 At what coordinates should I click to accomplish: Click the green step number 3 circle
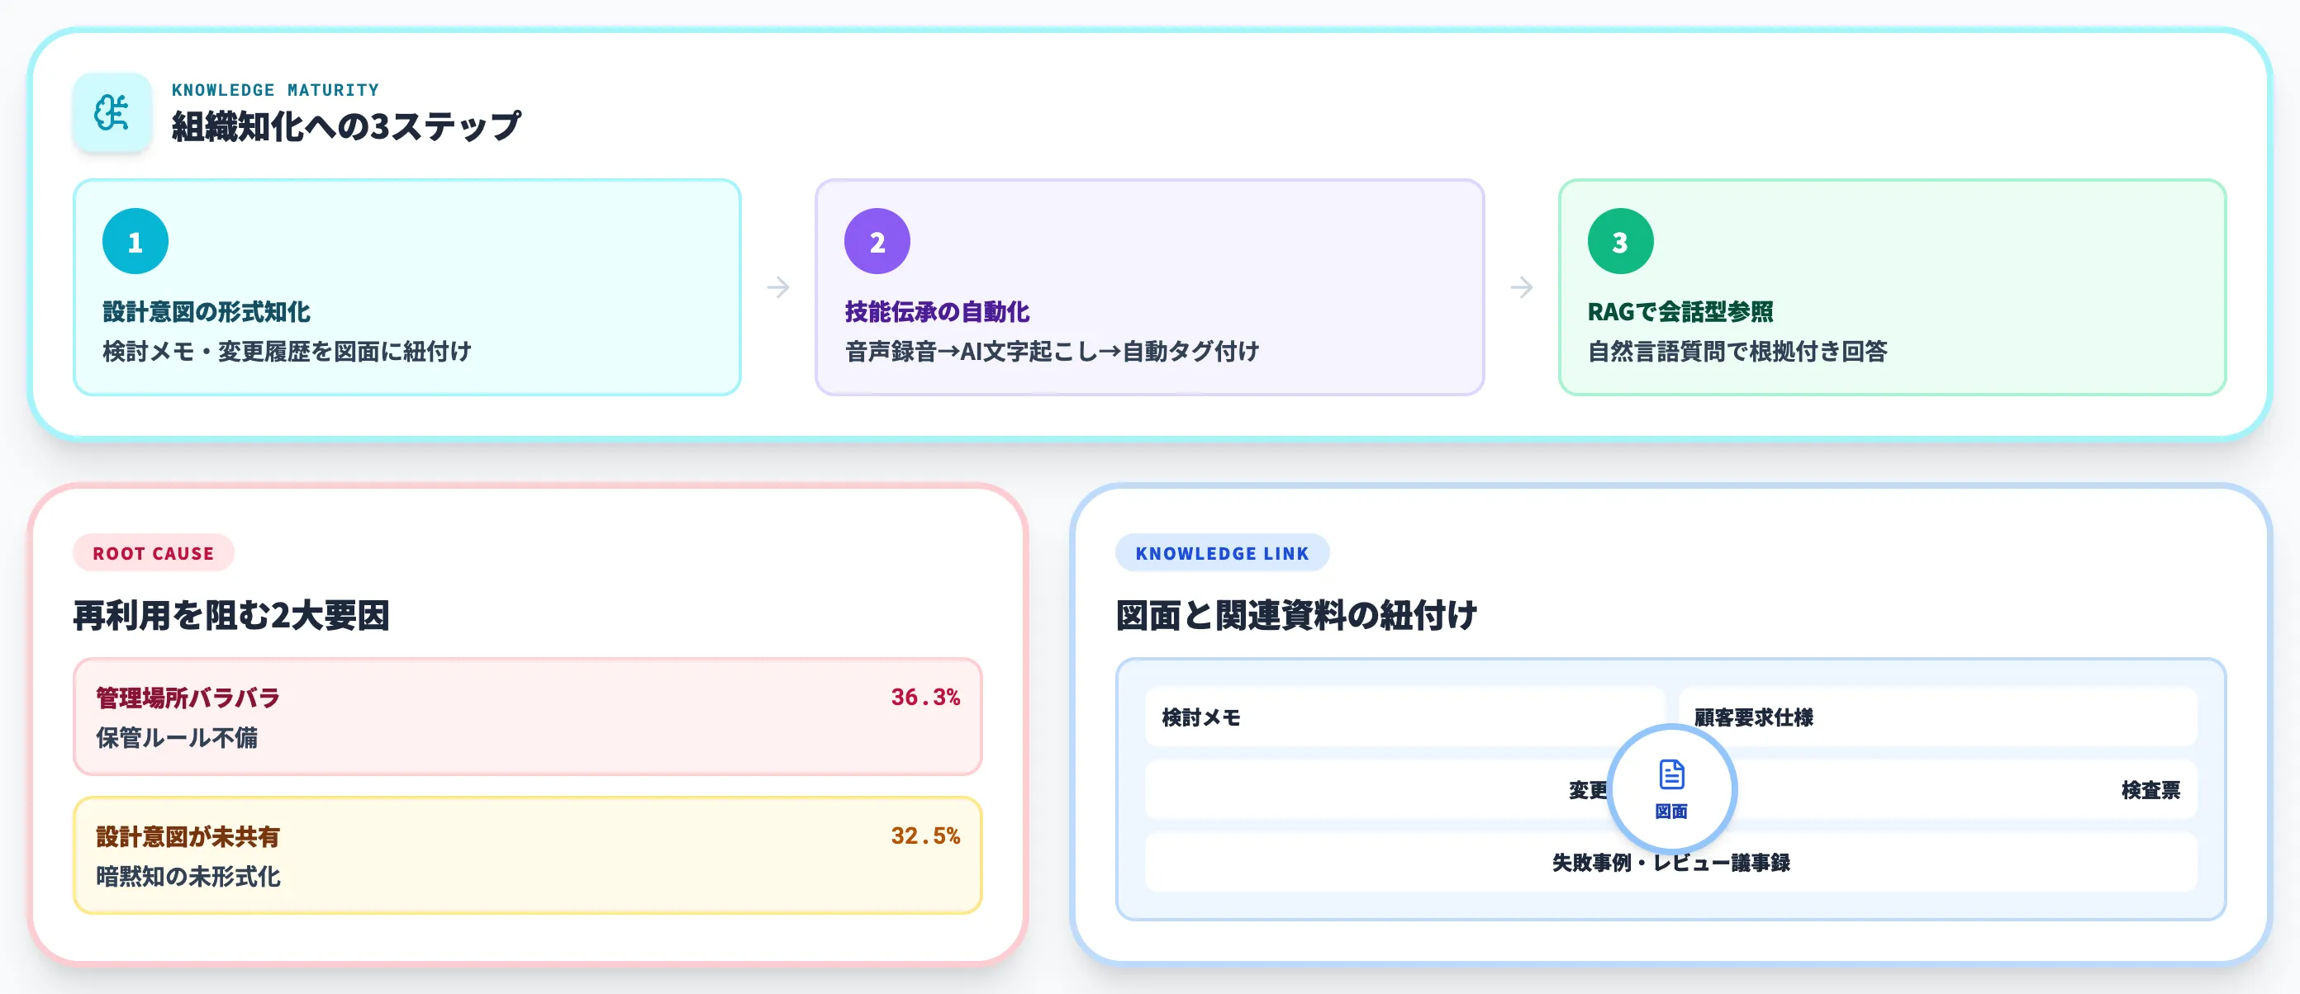click(x=1618, y=240)
